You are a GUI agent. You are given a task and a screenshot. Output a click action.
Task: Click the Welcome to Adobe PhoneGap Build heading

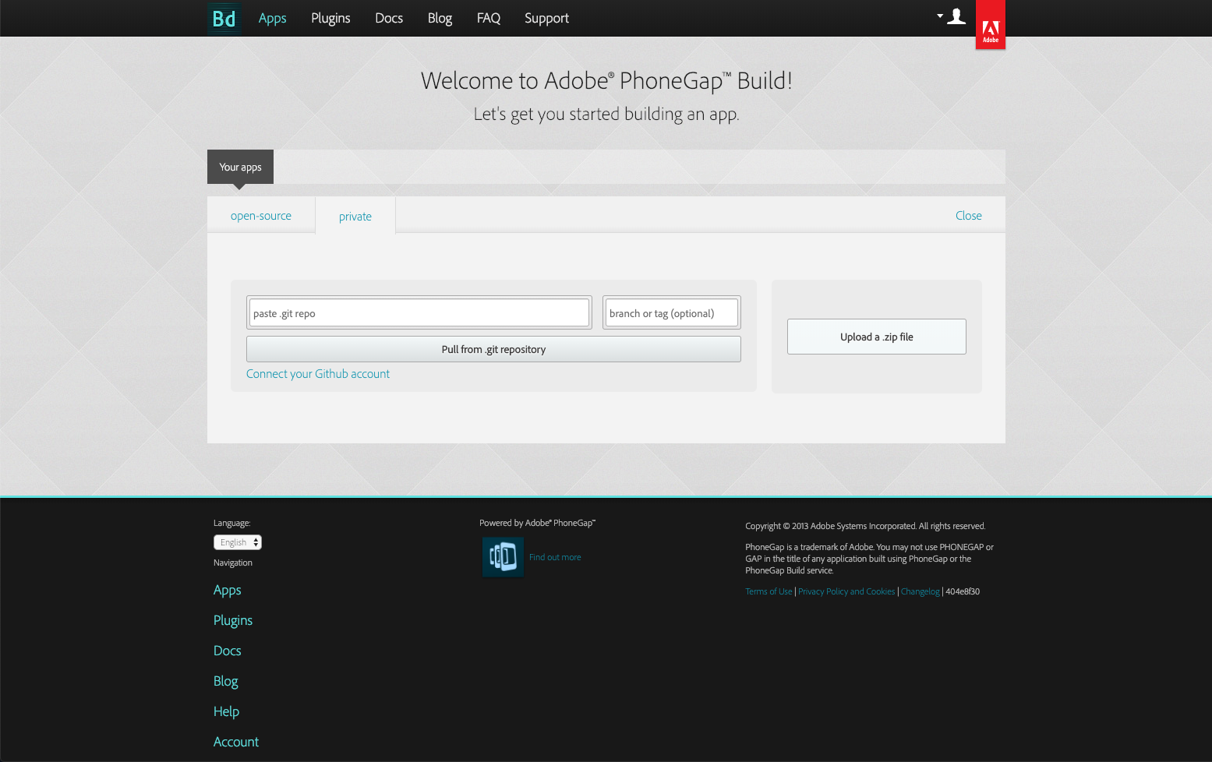click(x=606, y=81)
